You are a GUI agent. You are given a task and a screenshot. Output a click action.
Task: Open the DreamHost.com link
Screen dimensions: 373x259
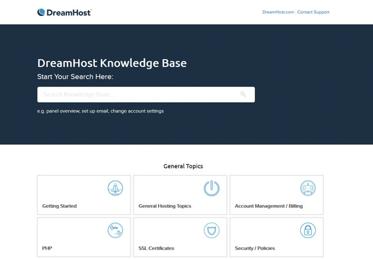(278, 12)
